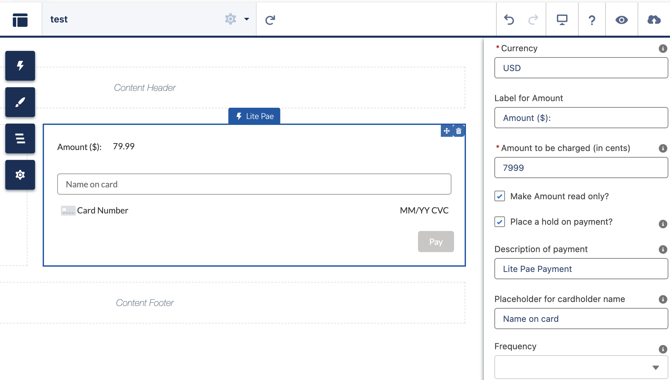670x380 pixels.
Task: Open the settings gear panel in left sidebar
Action: [20, 174]
